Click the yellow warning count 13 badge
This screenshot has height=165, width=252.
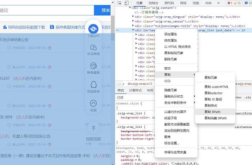pyautogui.click(x=237, y=3)
